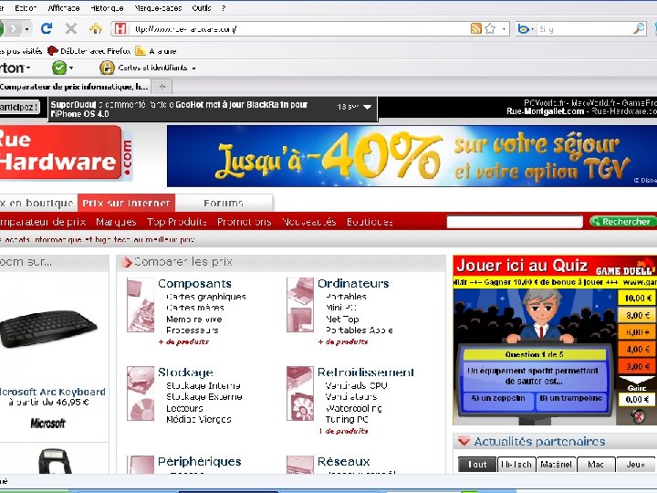Click the Ordinateurs category thumbnail
Image resolution: width=657 pixels, height=493 pixels.
pyautogui.click(x=300, y=305)
